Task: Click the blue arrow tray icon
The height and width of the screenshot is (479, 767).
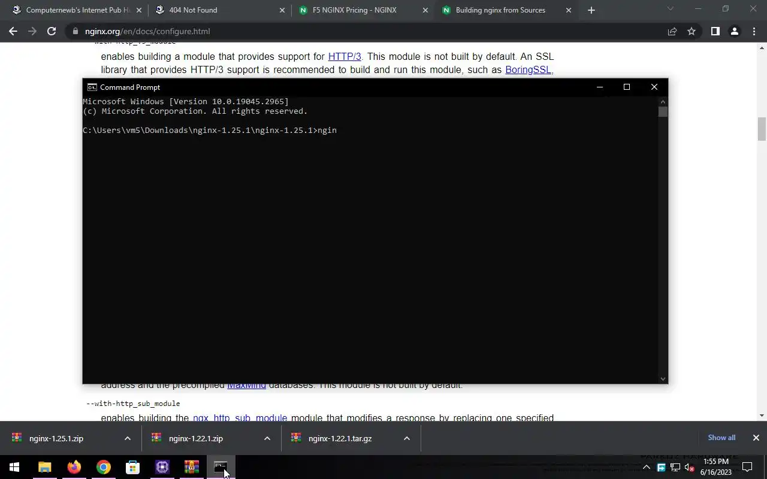Action: (661, 467)
